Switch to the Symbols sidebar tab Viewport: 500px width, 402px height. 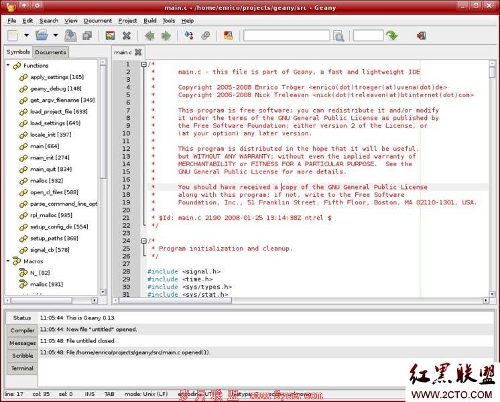(18, 52)
